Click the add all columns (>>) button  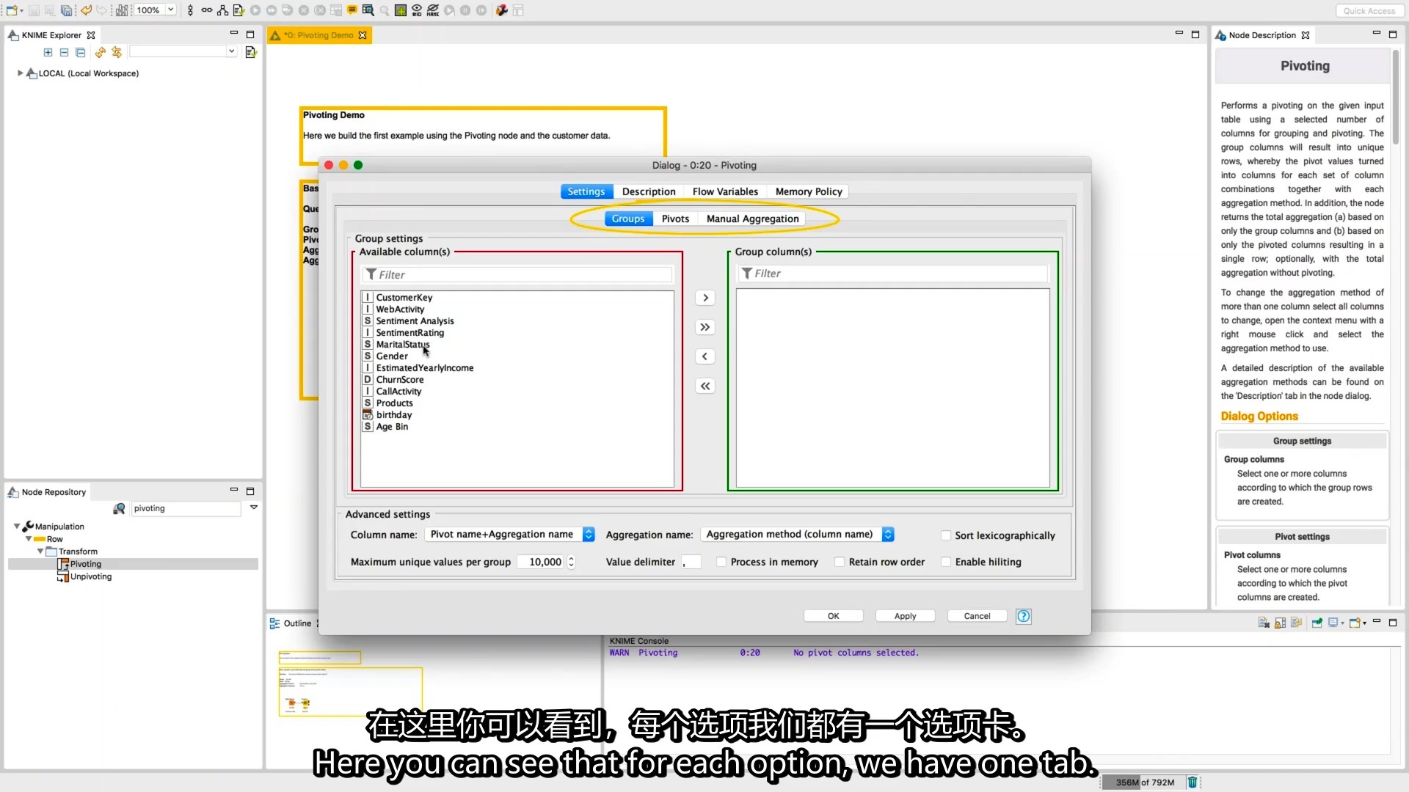point(705,327)
